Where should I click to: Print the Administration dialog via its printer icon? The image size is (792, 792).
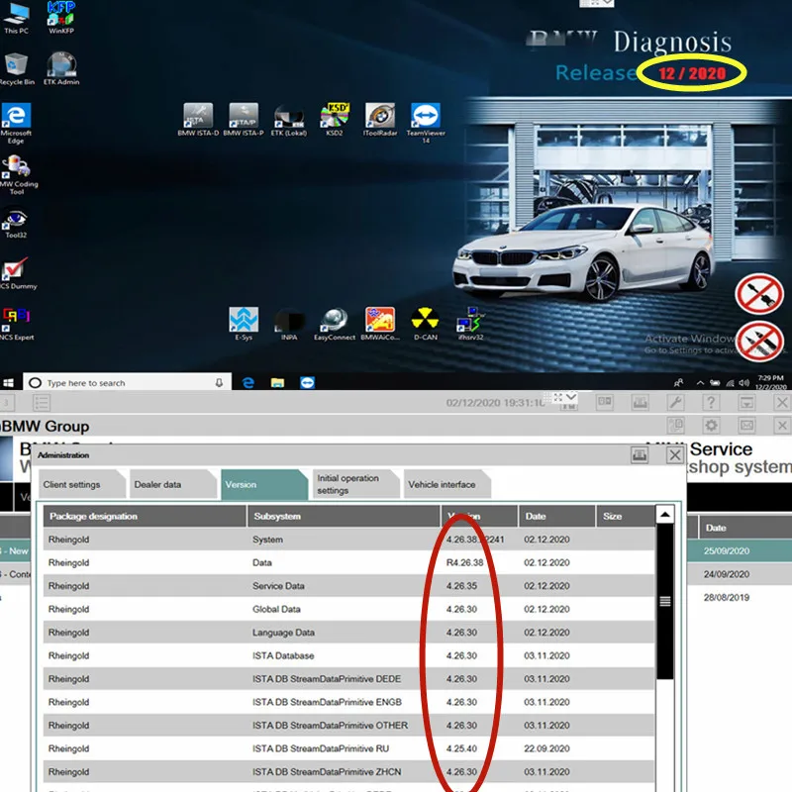pos(640,455)
